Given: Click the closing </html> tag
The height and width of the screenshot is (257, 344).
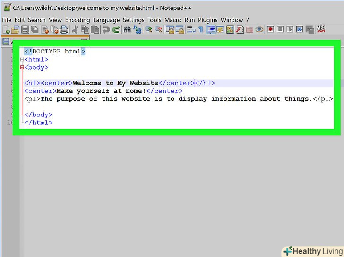Looking at the screenshot, I should [38, 123].
